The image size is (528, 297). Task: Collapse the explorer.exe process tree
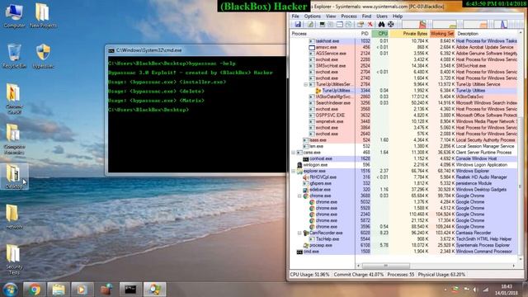pyautogui.click(x=294, y=171)
